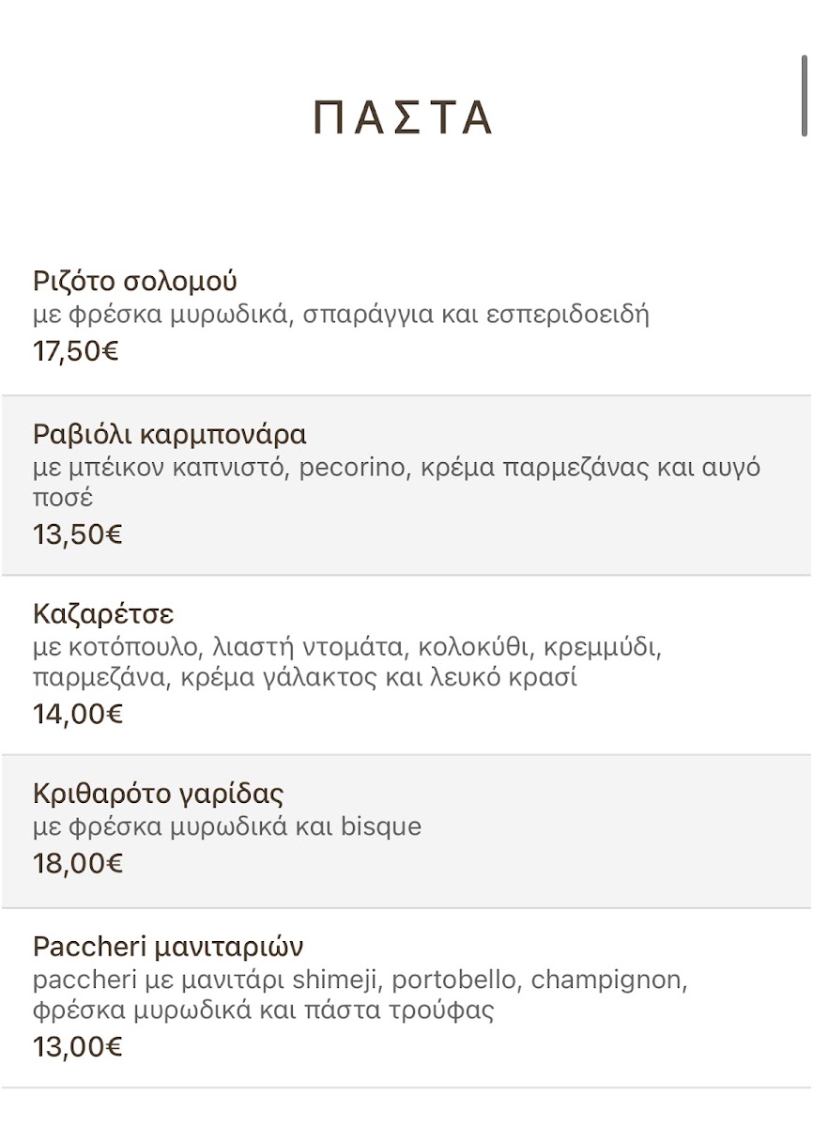Click the bisque description under Κριθαρότο γαρίδας
The width and height of the screenshot is (813, 1127).
(227, 826)
